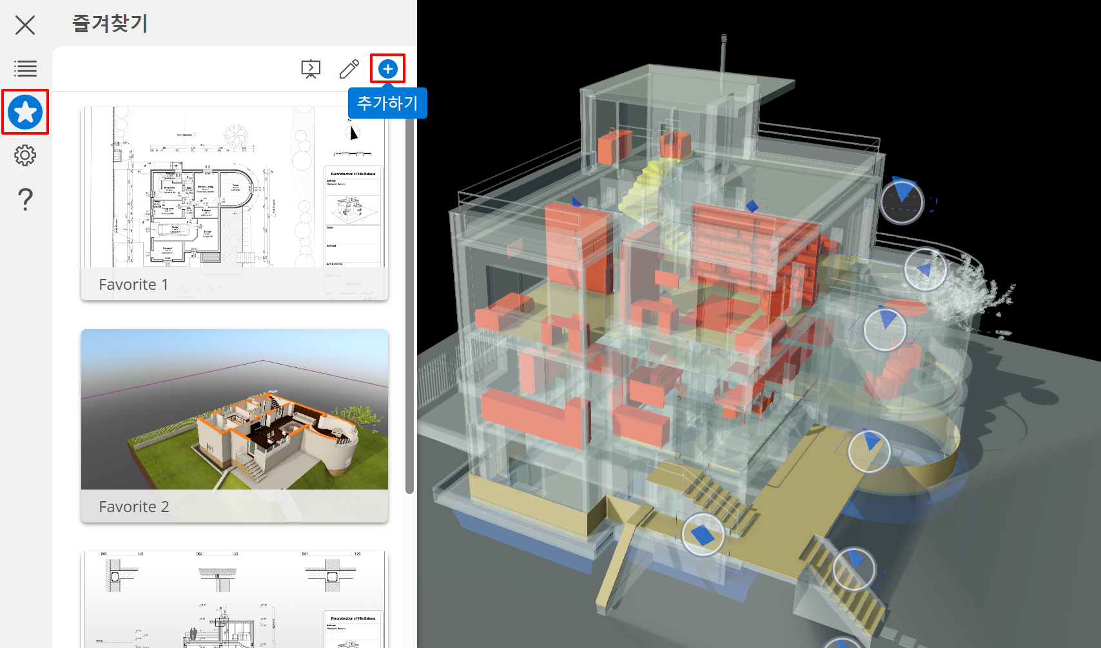Screen dimensions: 1101x648
Task: Start presentation mode from the screen icon
Action: click(311, 69)
